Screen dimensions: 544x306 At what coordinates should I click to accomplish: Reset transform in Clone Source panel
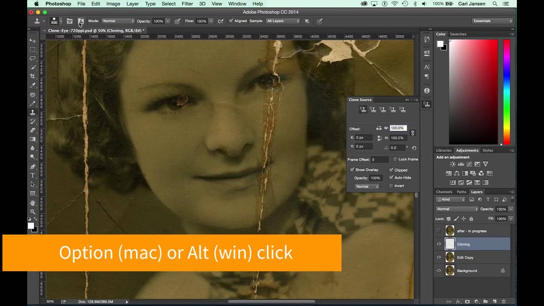point(414,148)
